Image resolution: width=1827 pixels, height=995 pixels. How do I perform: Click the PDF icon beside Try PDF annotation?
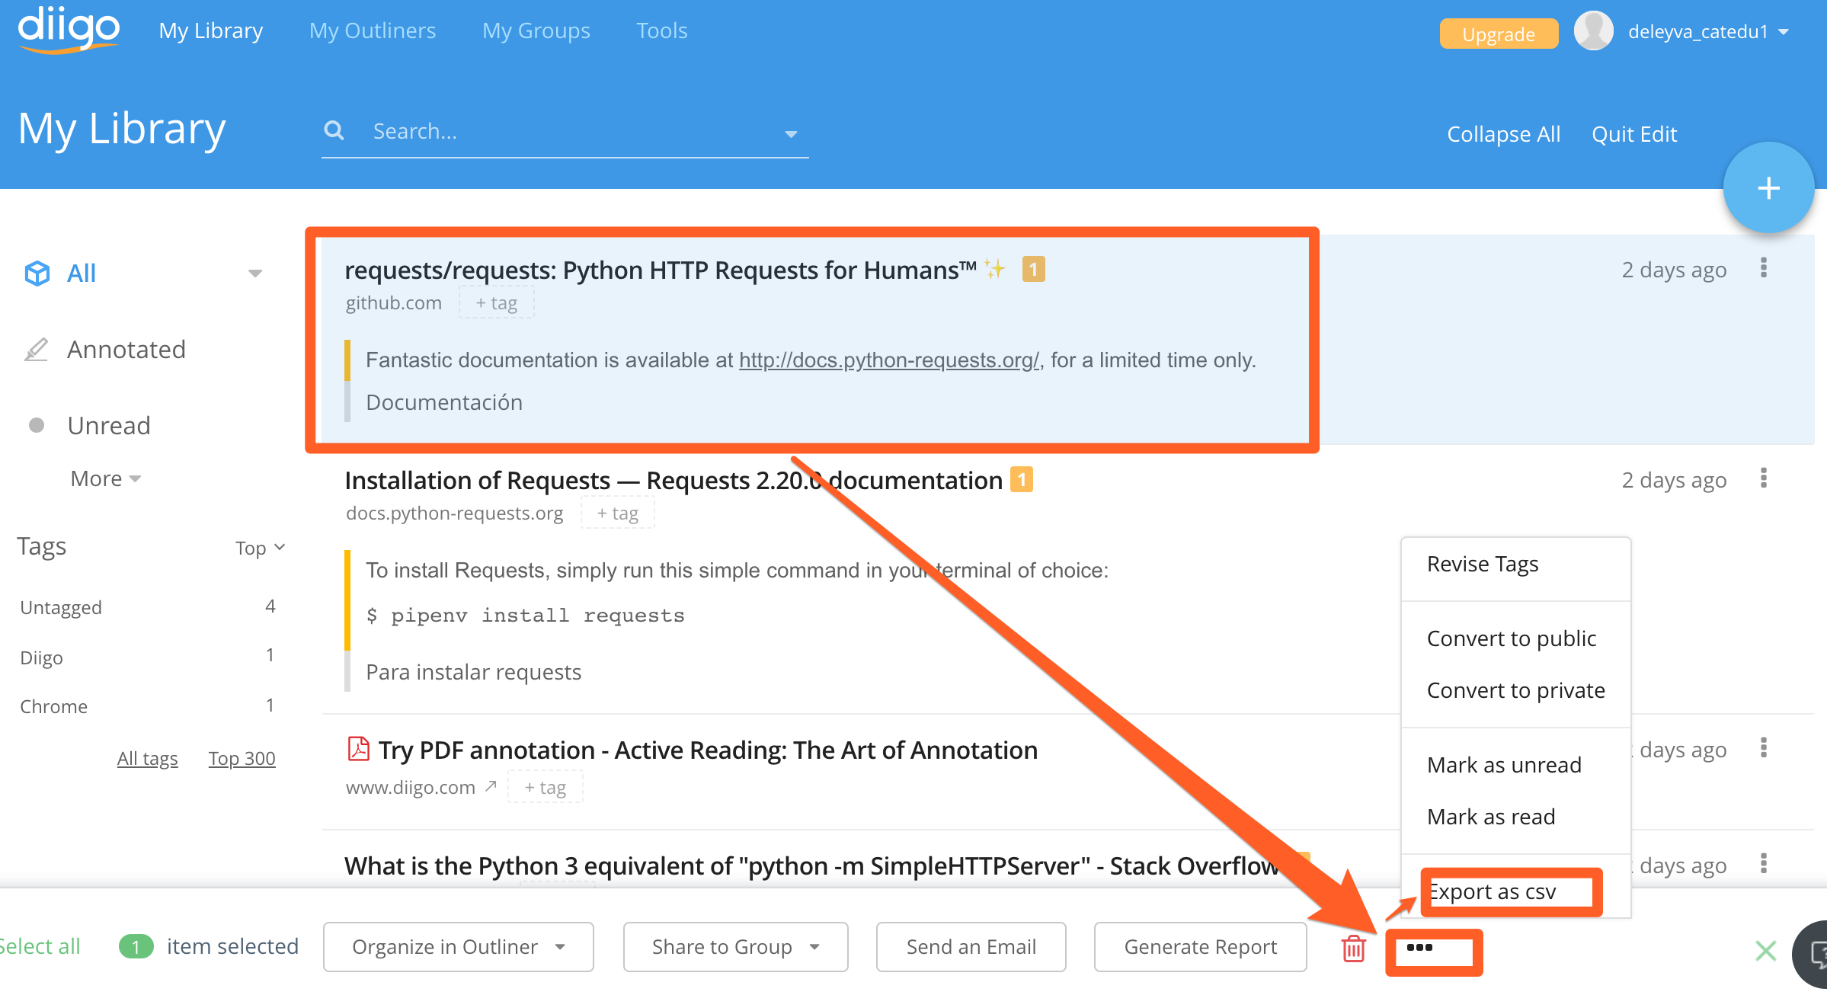[x=358, y=749]
